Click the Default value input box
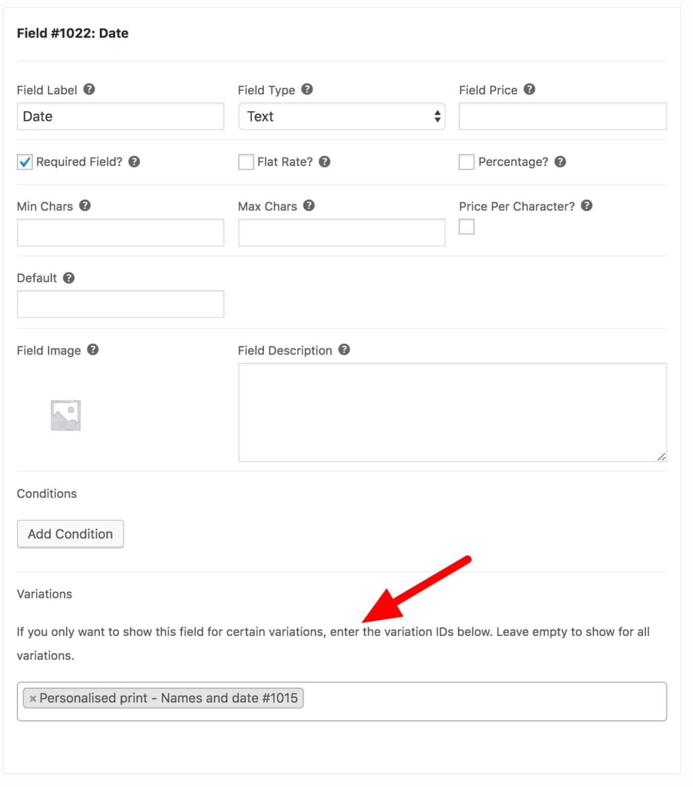 (121, 304)
